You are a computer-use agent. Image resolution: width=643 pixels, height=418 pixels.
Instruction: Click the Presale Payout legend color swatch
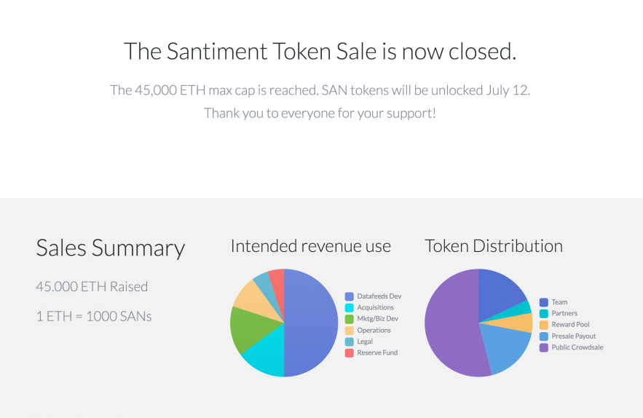coord(544,336)
